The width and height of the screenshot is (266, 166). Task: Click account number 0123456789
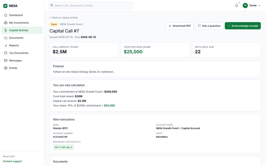point(60,137)
